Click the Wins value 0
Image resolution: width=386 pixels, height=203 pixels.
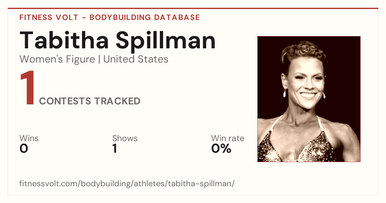[x=24, y=149]
